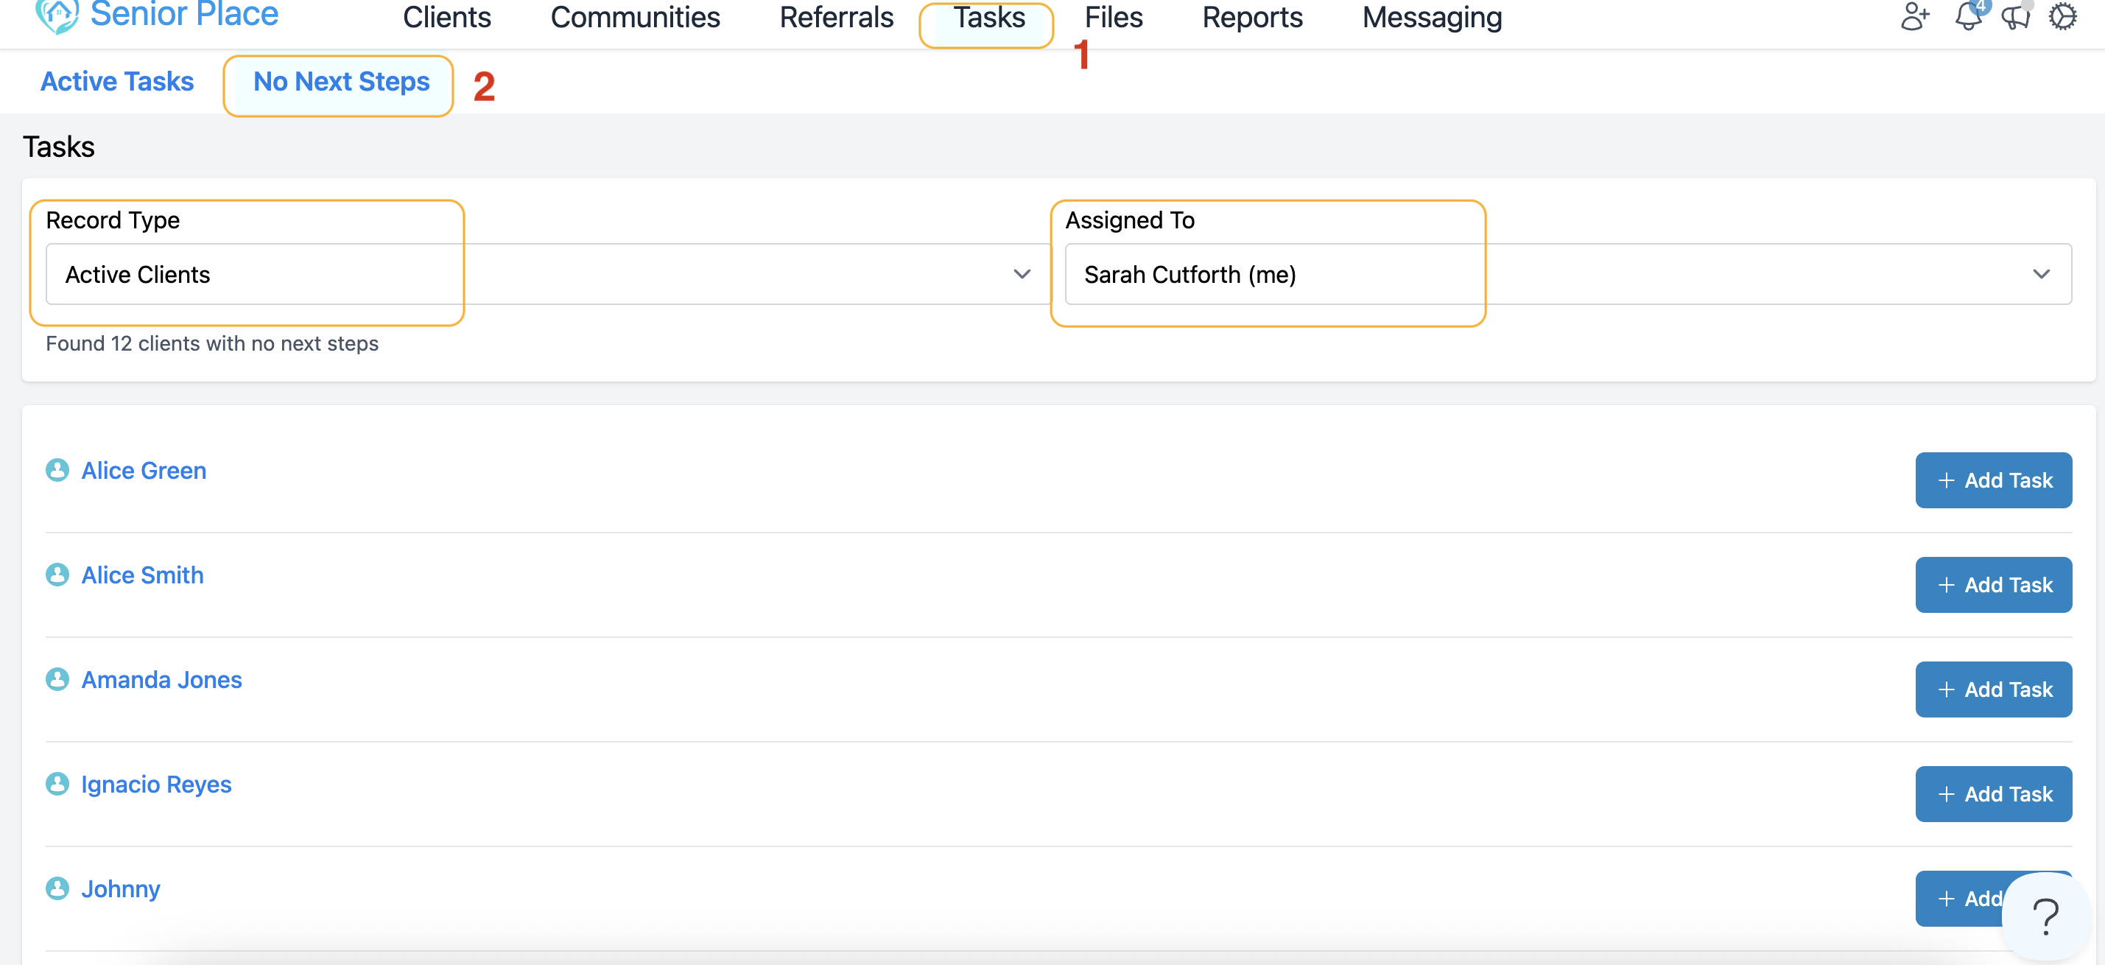Switch to the Active Tasks tab
Image resolution: width=2105 pixels, height=965 pixels.
[x=117, y=82]
